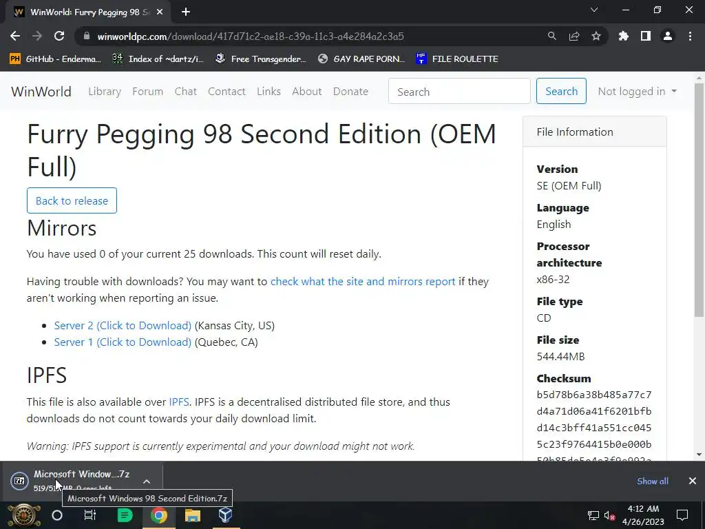Open Task View on taskbar
This screenshot has height=529, width=705.
[90, 515]
